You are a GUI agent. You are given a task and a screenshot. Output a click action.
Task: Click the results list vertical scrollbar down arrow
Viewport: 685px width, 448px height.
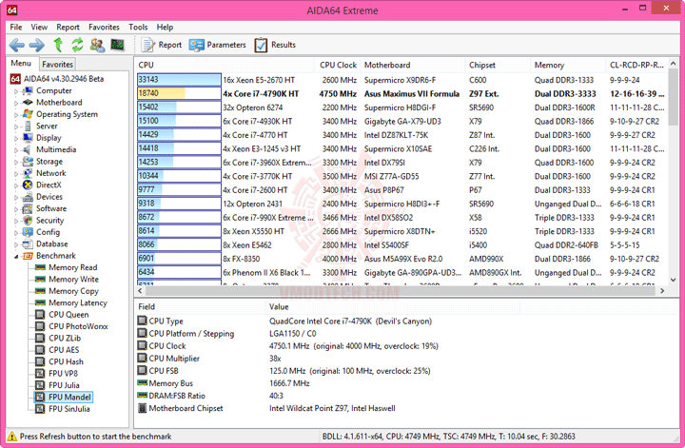click(x=674, y=280)
